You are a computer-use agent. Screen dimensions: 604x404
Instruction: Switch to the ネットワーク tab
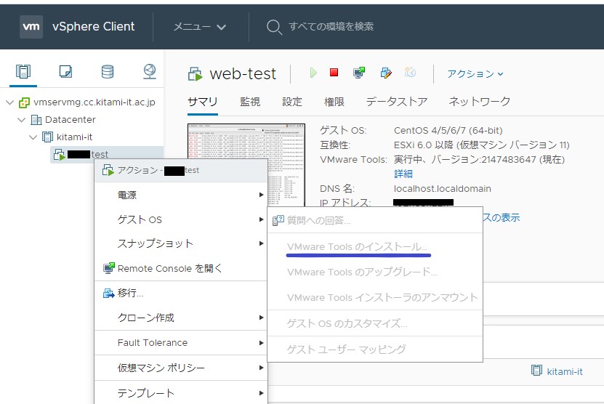(480, 102)
